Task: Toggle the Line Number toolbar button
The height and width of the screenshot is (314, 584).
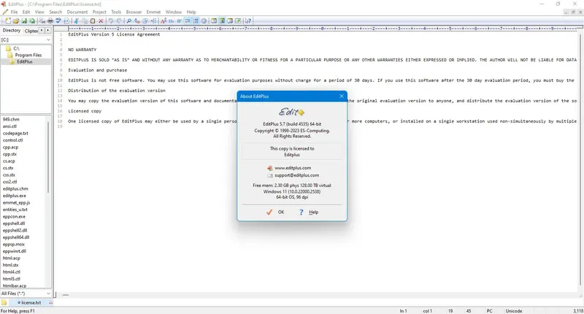Action: click(x=196, y=21)
